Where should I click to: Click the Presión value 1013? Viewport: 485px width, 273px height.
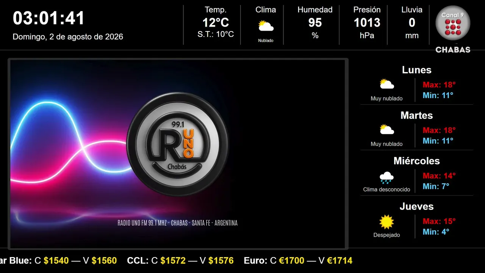point(367,23)
